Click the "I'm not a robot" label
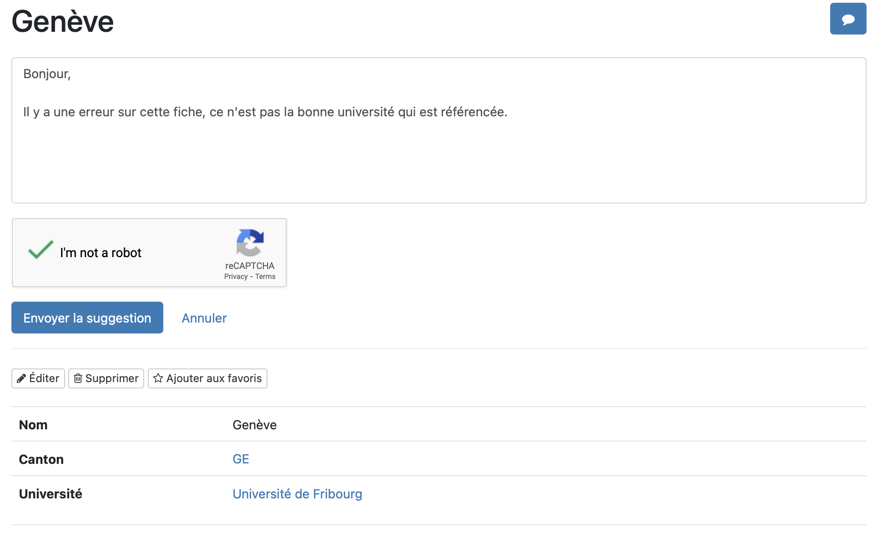Screen dimensions: 877x537 coord(101,253)
